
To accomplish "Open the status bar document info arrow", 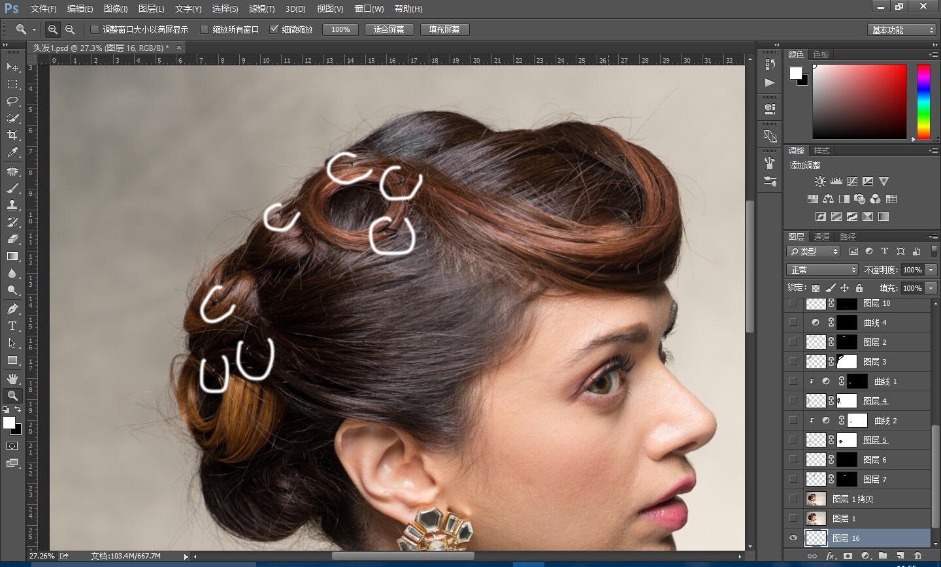I will click(x=186, y=557).
